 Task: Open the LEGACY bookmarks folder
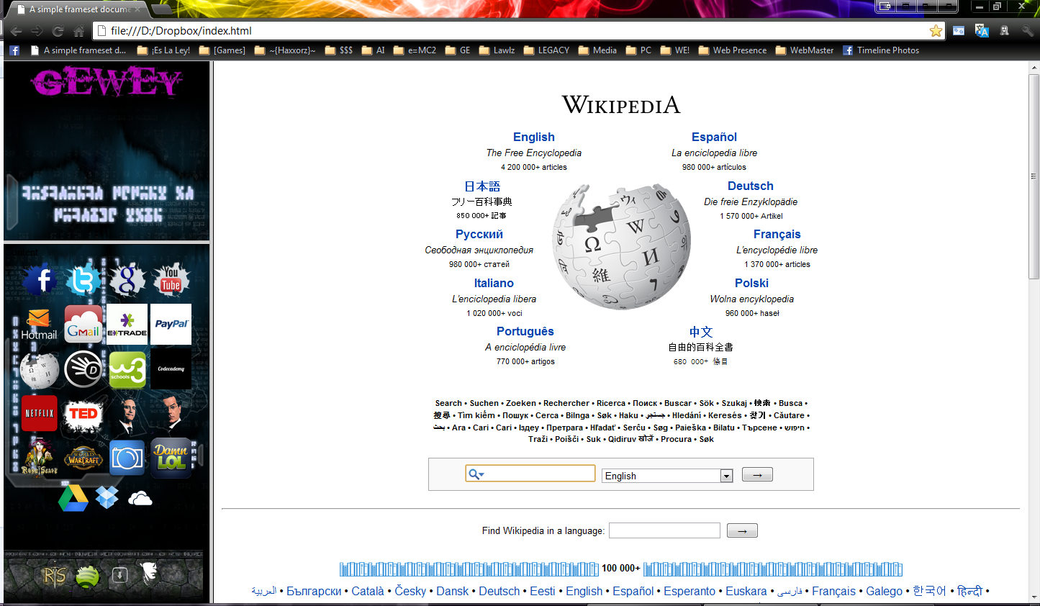(546, 50)
